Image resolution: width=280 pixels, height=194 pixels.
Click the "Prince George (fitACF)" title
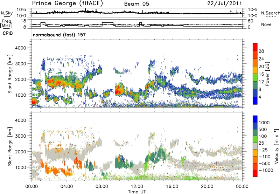68,4
